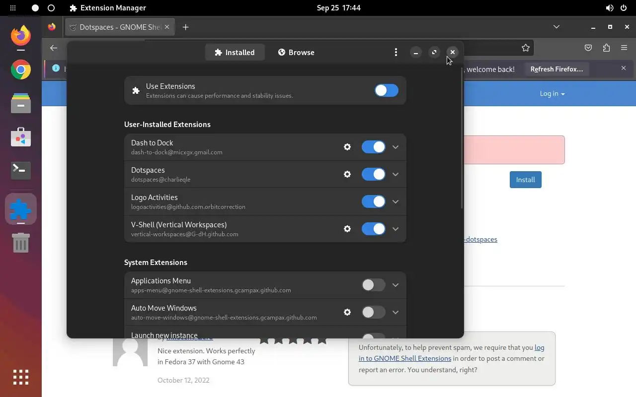Expand Auto Move Windows details
This screenshot has height=397, width=636.
(396, 312)
